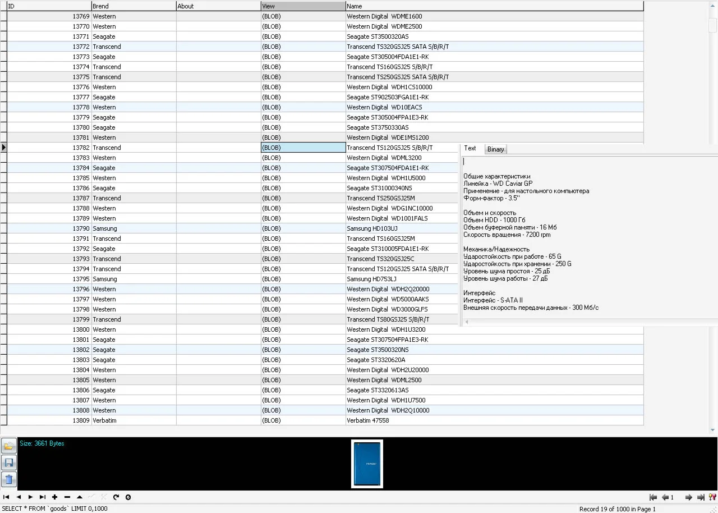The width and height of the screenshot is (718, 513).
Task: Click the cell 'Transcend TS160GSJ25 S/B/R/T'
Action: (495, 67)
